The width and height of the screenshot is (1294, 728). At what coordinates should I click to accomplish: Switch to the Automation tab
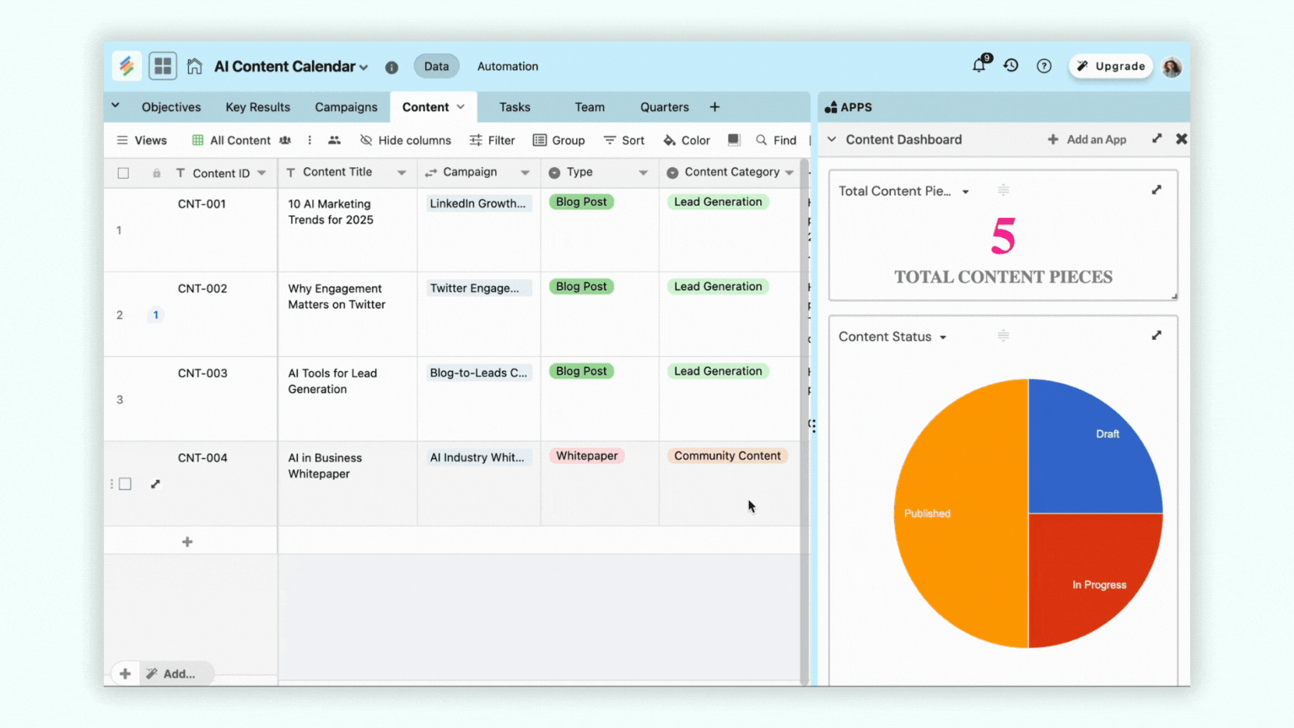[507, 66]
